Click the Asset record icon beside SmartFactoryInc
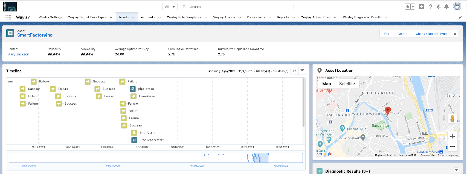Image resolution: width=467 pixels, height=174 pixels. coord(10,33)
